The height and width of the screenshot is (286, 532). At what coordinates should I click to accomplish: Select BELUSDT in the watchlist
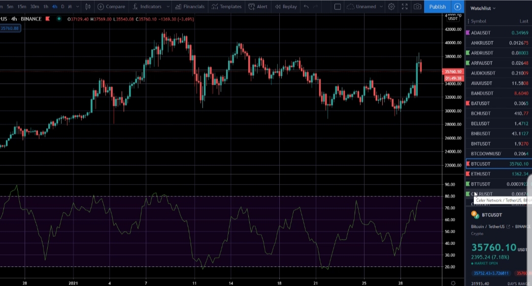[499, 124]
